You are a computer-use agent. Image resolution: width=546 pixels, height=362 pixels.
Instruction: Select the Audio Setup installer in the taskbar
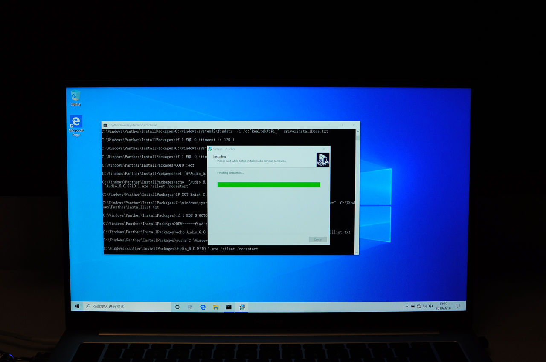242,307
